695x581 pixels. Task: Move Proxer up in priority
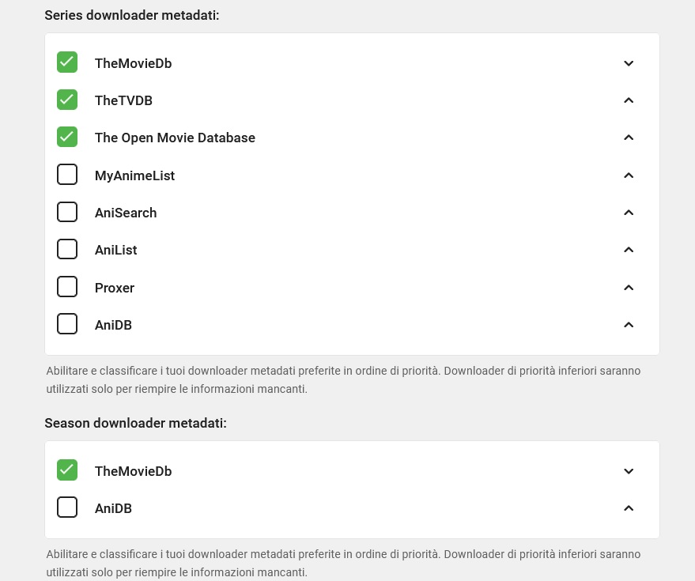point(629,288)
